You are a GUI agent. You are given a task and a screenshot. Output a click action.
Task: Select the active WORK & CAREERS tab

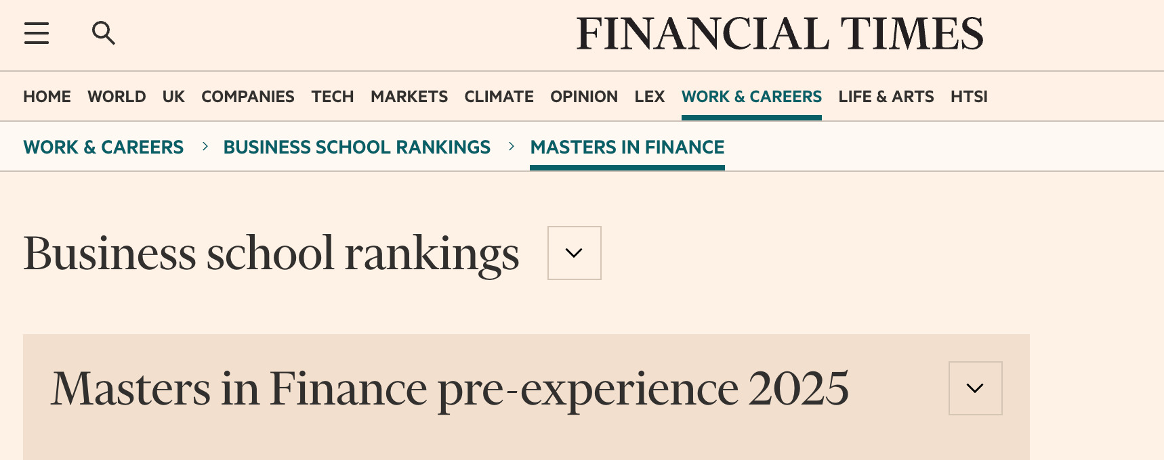(751, 97)
